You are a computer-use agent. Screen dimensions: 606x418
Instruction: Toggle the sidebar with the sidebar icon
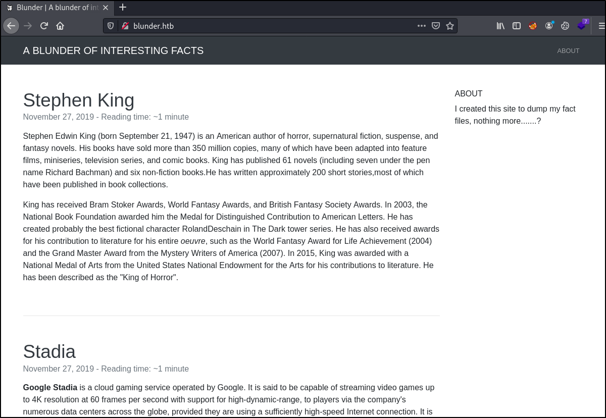517,26
